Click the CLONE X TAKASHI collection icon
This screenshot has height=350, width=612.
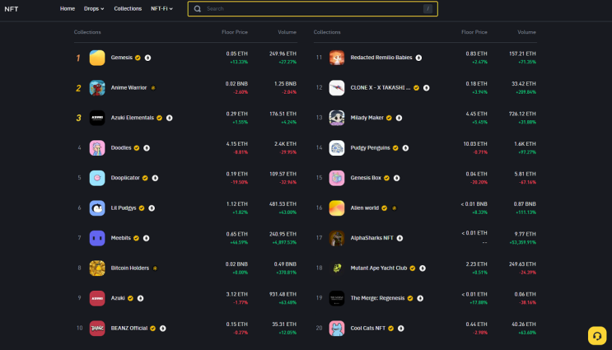[337, 88]
